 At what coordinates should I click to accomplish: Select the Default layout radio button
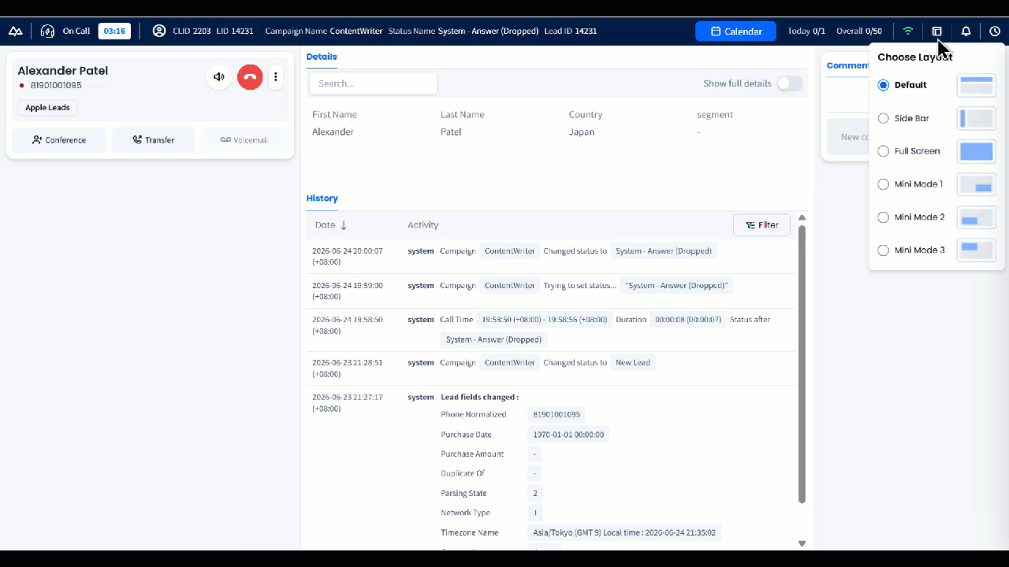883,85
